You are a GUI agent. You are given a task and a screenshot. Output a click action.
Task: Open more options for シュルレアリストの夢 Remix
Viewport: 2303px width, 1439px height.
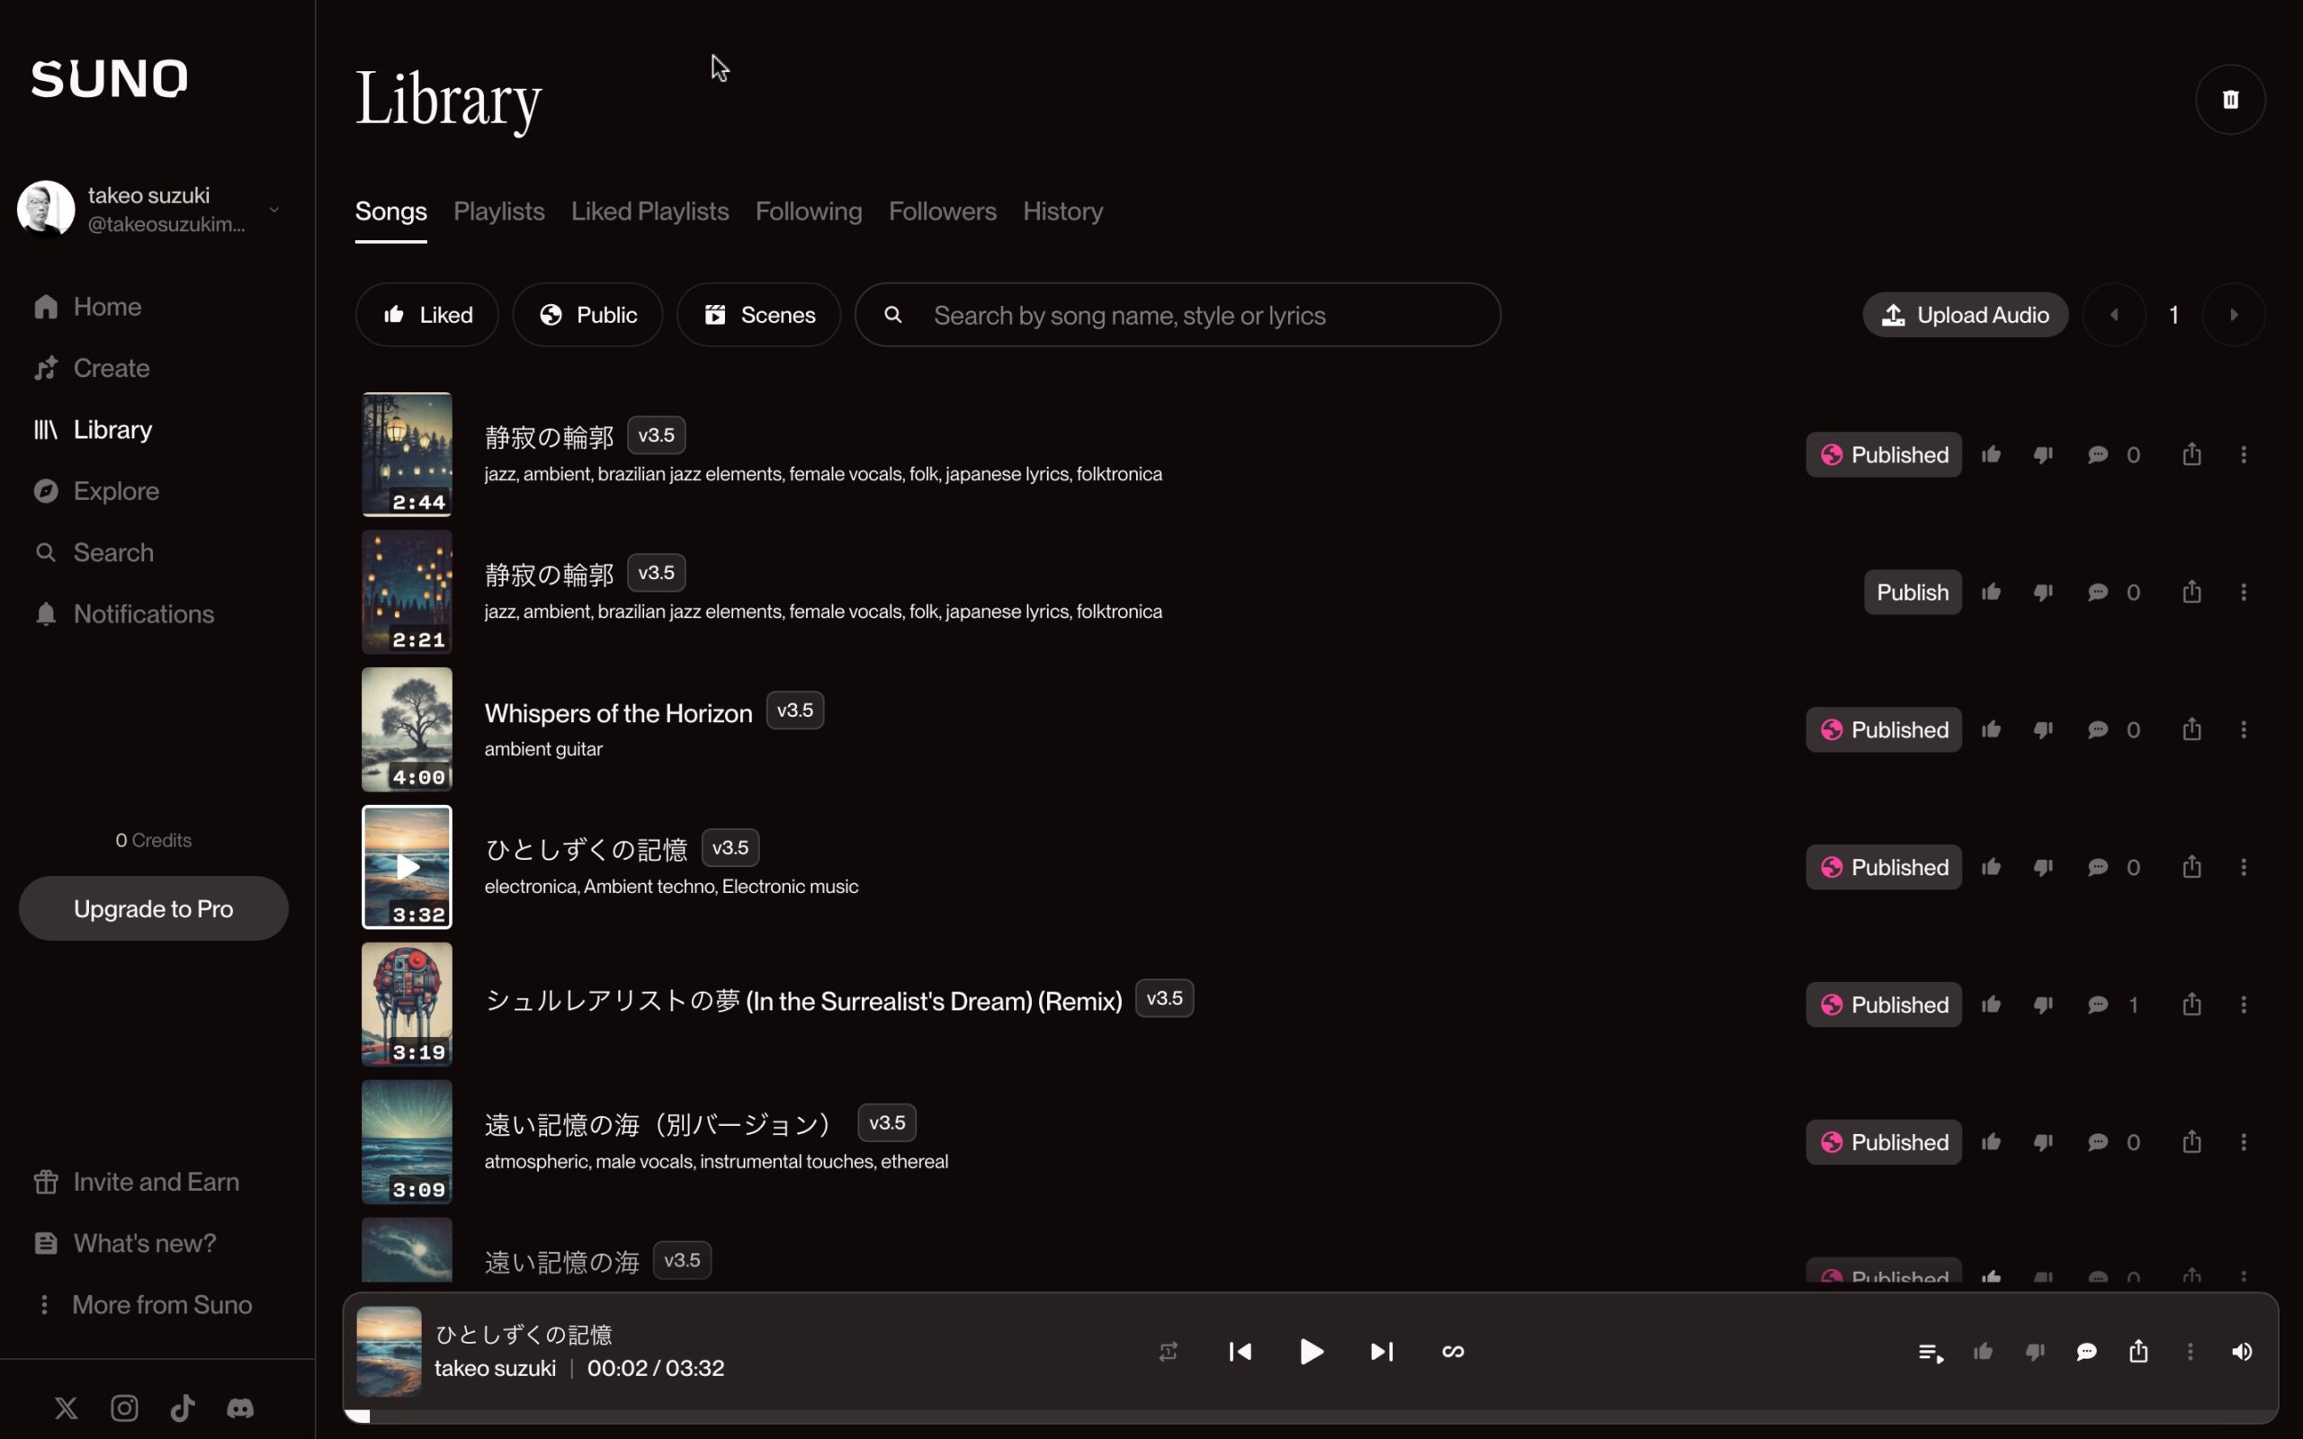[2244, 1004]
